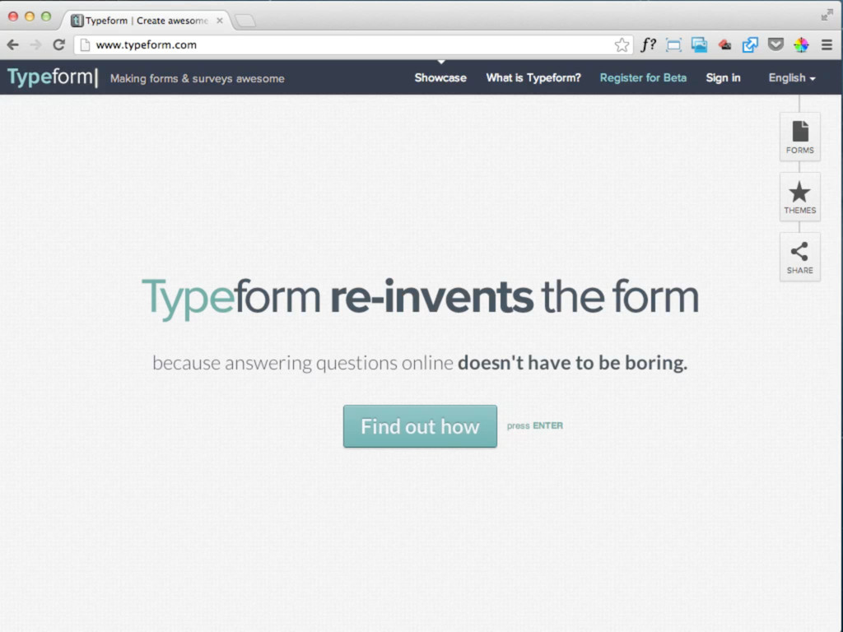Open the Forms sidebar icon

(x=799, y=137)
